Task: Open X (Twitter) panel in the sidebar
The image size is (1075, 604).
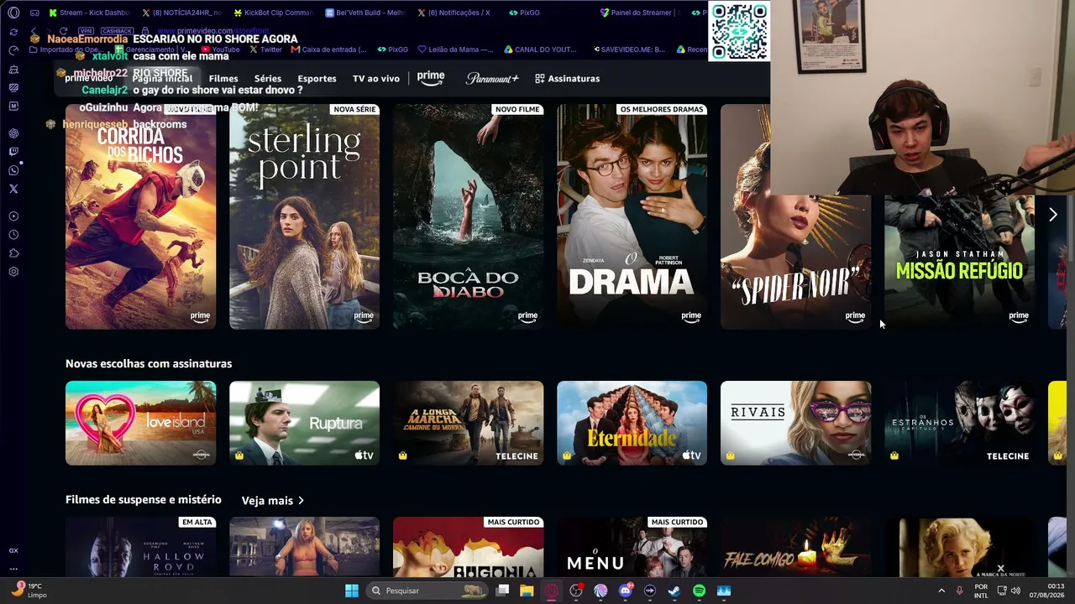Action: tap(13, 189)
